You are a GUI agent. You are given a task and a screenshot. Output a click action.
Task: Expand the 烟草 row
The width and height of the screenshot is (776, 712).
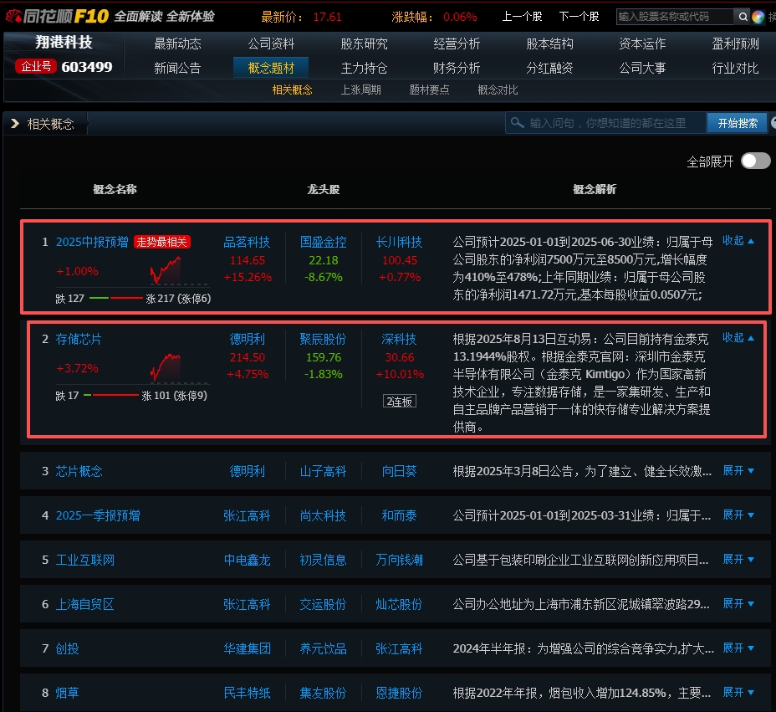point(738,692)
